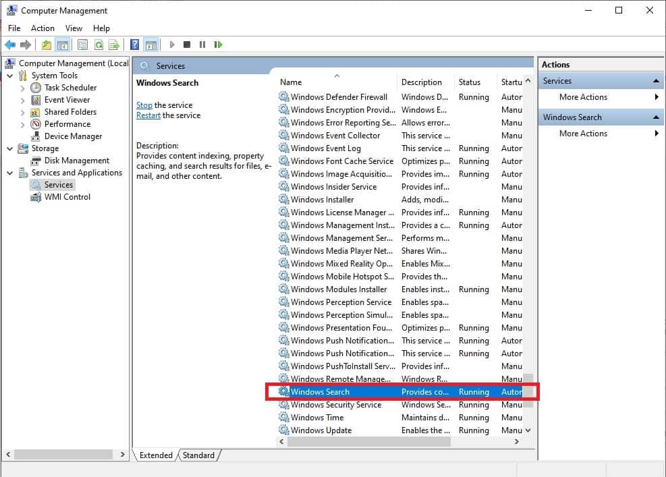This screenshot has width=666, height=477.
Task: Collapse the Storage tree node
Action: click(9, 148)
